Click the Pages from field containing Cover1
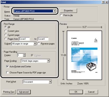The image size is (109, 97). [x=24, y=39]
